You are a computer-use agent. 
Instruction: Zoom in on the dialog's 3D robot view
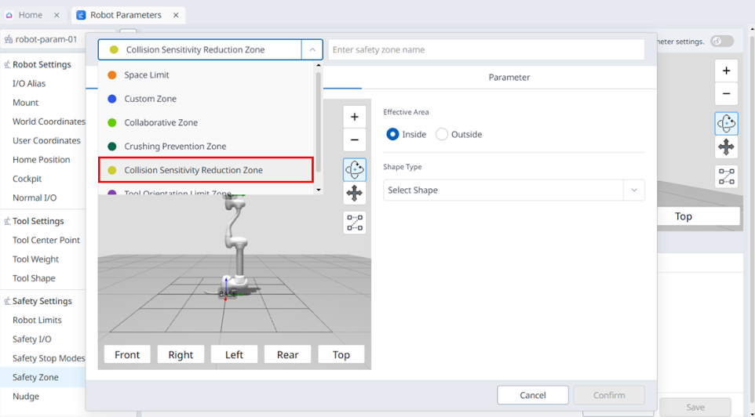354,117
